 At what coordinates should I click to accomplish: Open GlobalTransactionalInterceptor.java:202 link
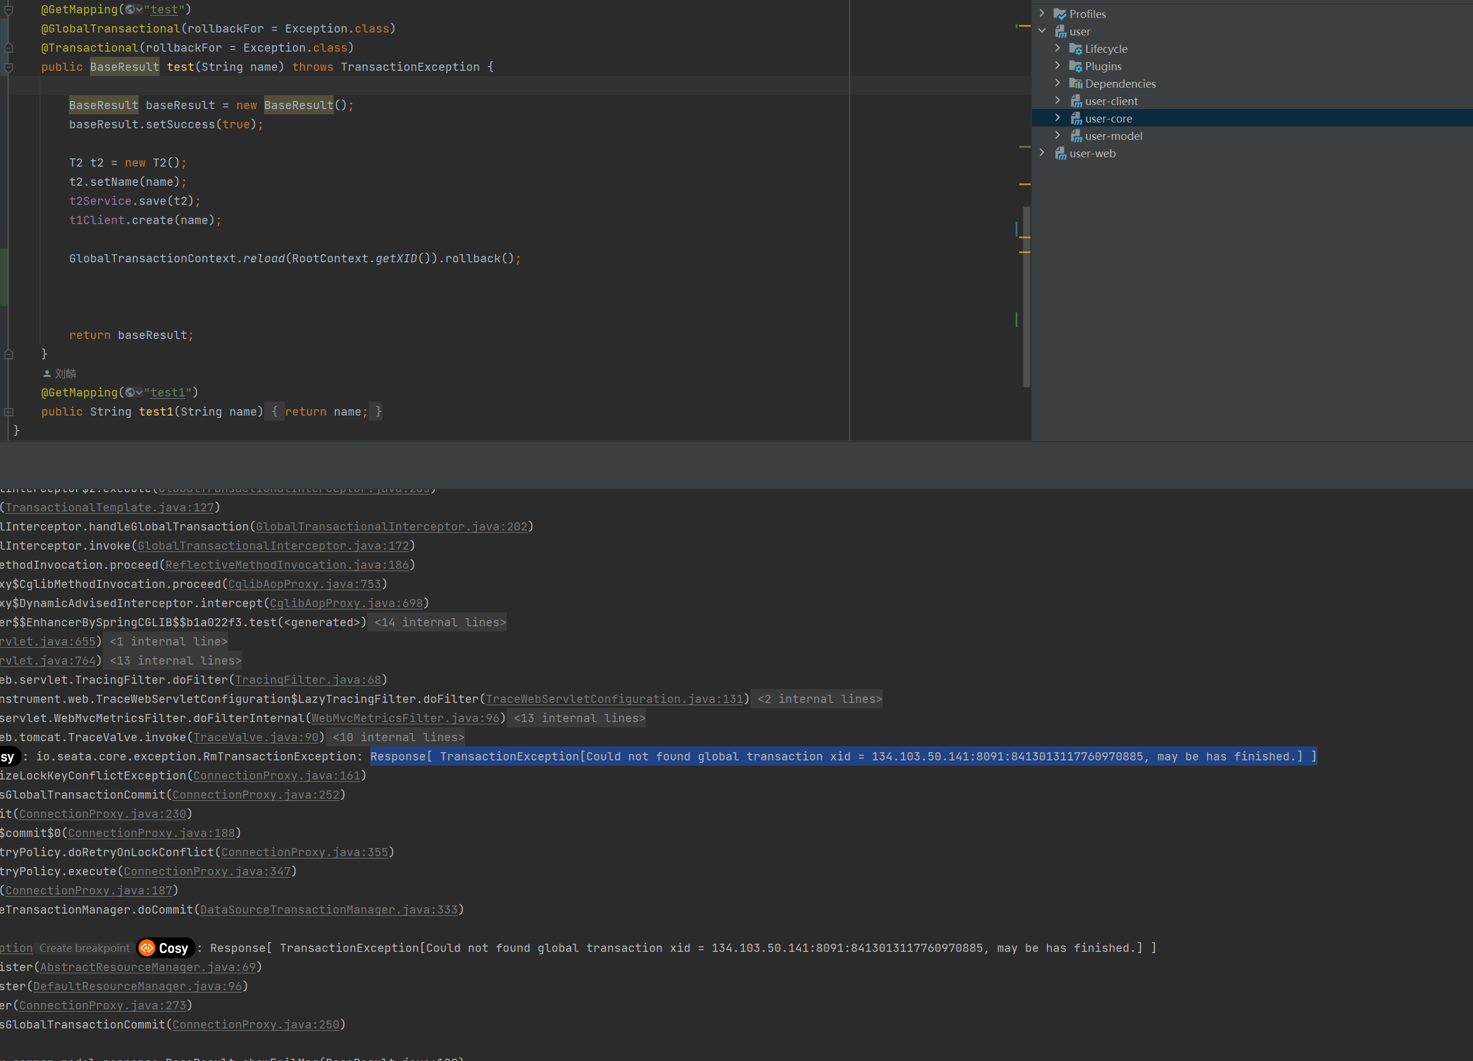click(x=392, y=526)
